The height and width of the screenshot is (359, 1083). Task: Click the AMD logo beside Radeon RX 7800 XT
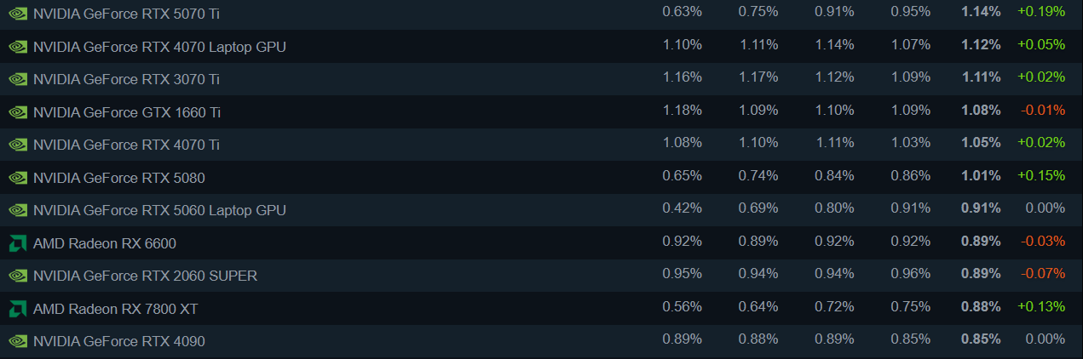(17, 309)
